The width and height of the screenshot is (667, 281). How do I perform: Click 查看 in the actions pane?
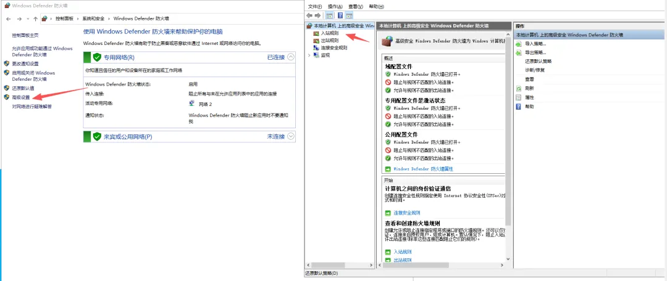coord(529,79)
